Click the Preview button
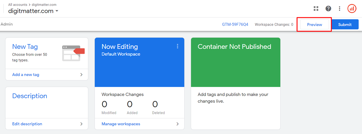The image size is (362, 134). (x=314, y=25)
